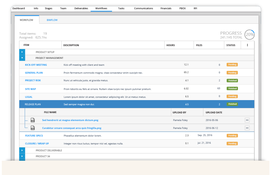The image size is (273, 175).
Task: Expand the Product Setup group
Action: point(22,52)
